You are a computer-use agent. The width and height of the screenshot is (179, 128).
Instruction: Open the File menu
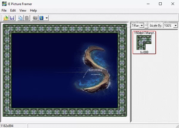point(4,10)
